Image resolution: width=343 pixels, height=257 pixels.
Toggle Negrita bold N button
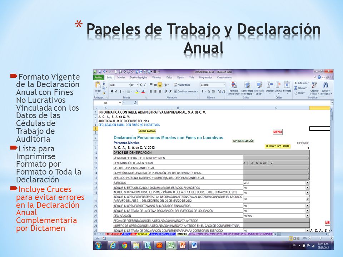[112, 91]
